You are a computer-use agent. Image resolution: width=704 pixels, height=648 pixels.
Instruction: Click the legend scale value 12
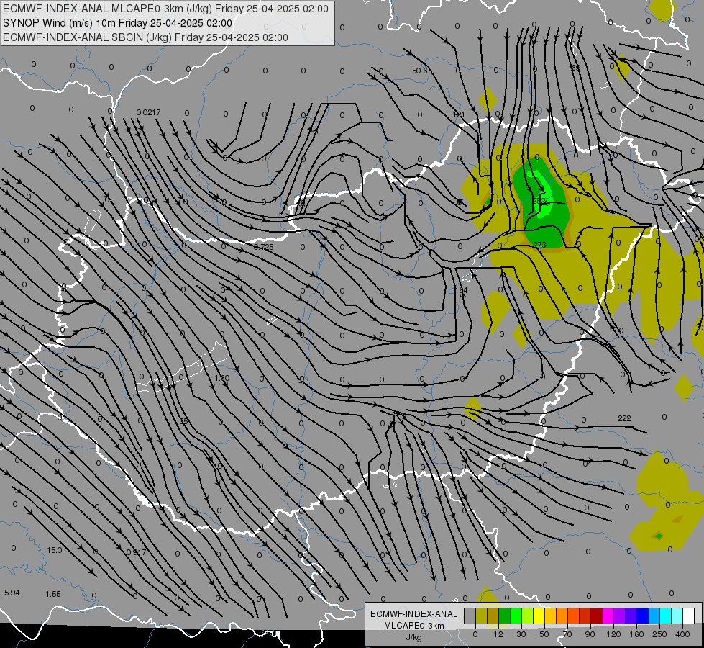(x=498, y=634)
